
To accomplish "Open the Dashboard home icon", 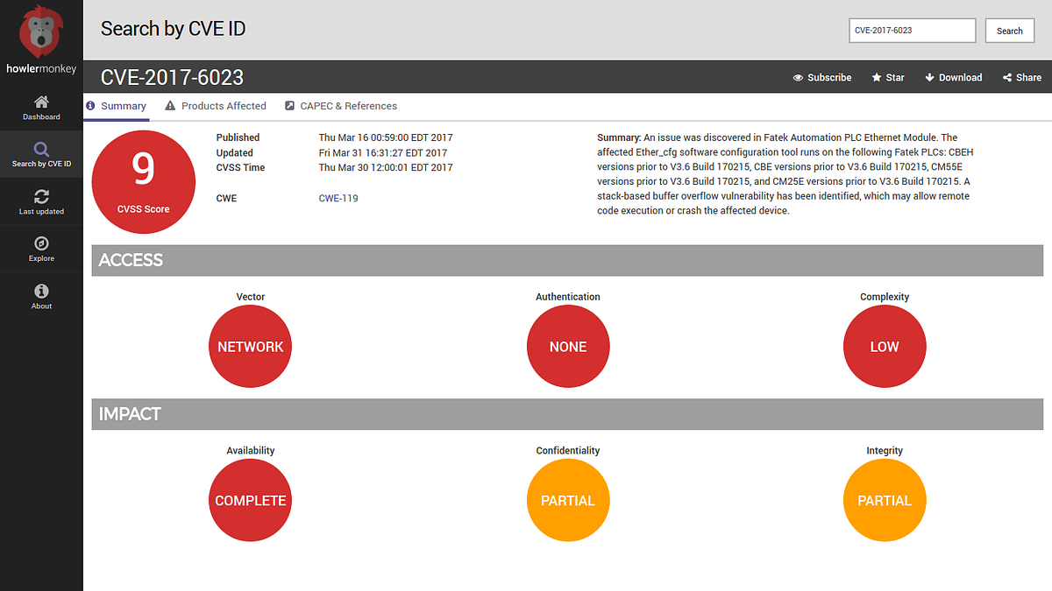I will pyautogui.click(x=41, y=102).
